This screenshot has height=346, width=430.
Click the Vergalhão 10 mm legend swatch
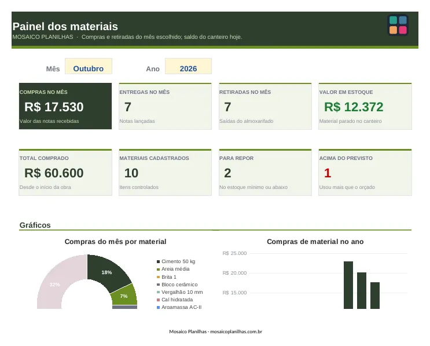click(x=158, y=292)
